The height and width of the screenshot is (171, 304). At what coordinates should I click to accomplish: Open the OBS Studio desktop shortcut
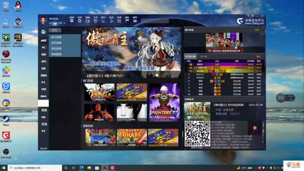[x=6, y=153]
